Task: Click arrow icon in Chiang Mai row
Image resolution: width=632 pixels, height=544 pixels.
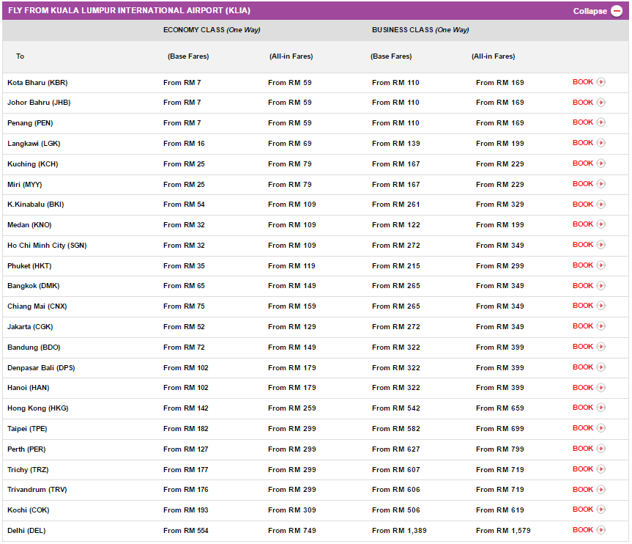Action: point(601,306)
